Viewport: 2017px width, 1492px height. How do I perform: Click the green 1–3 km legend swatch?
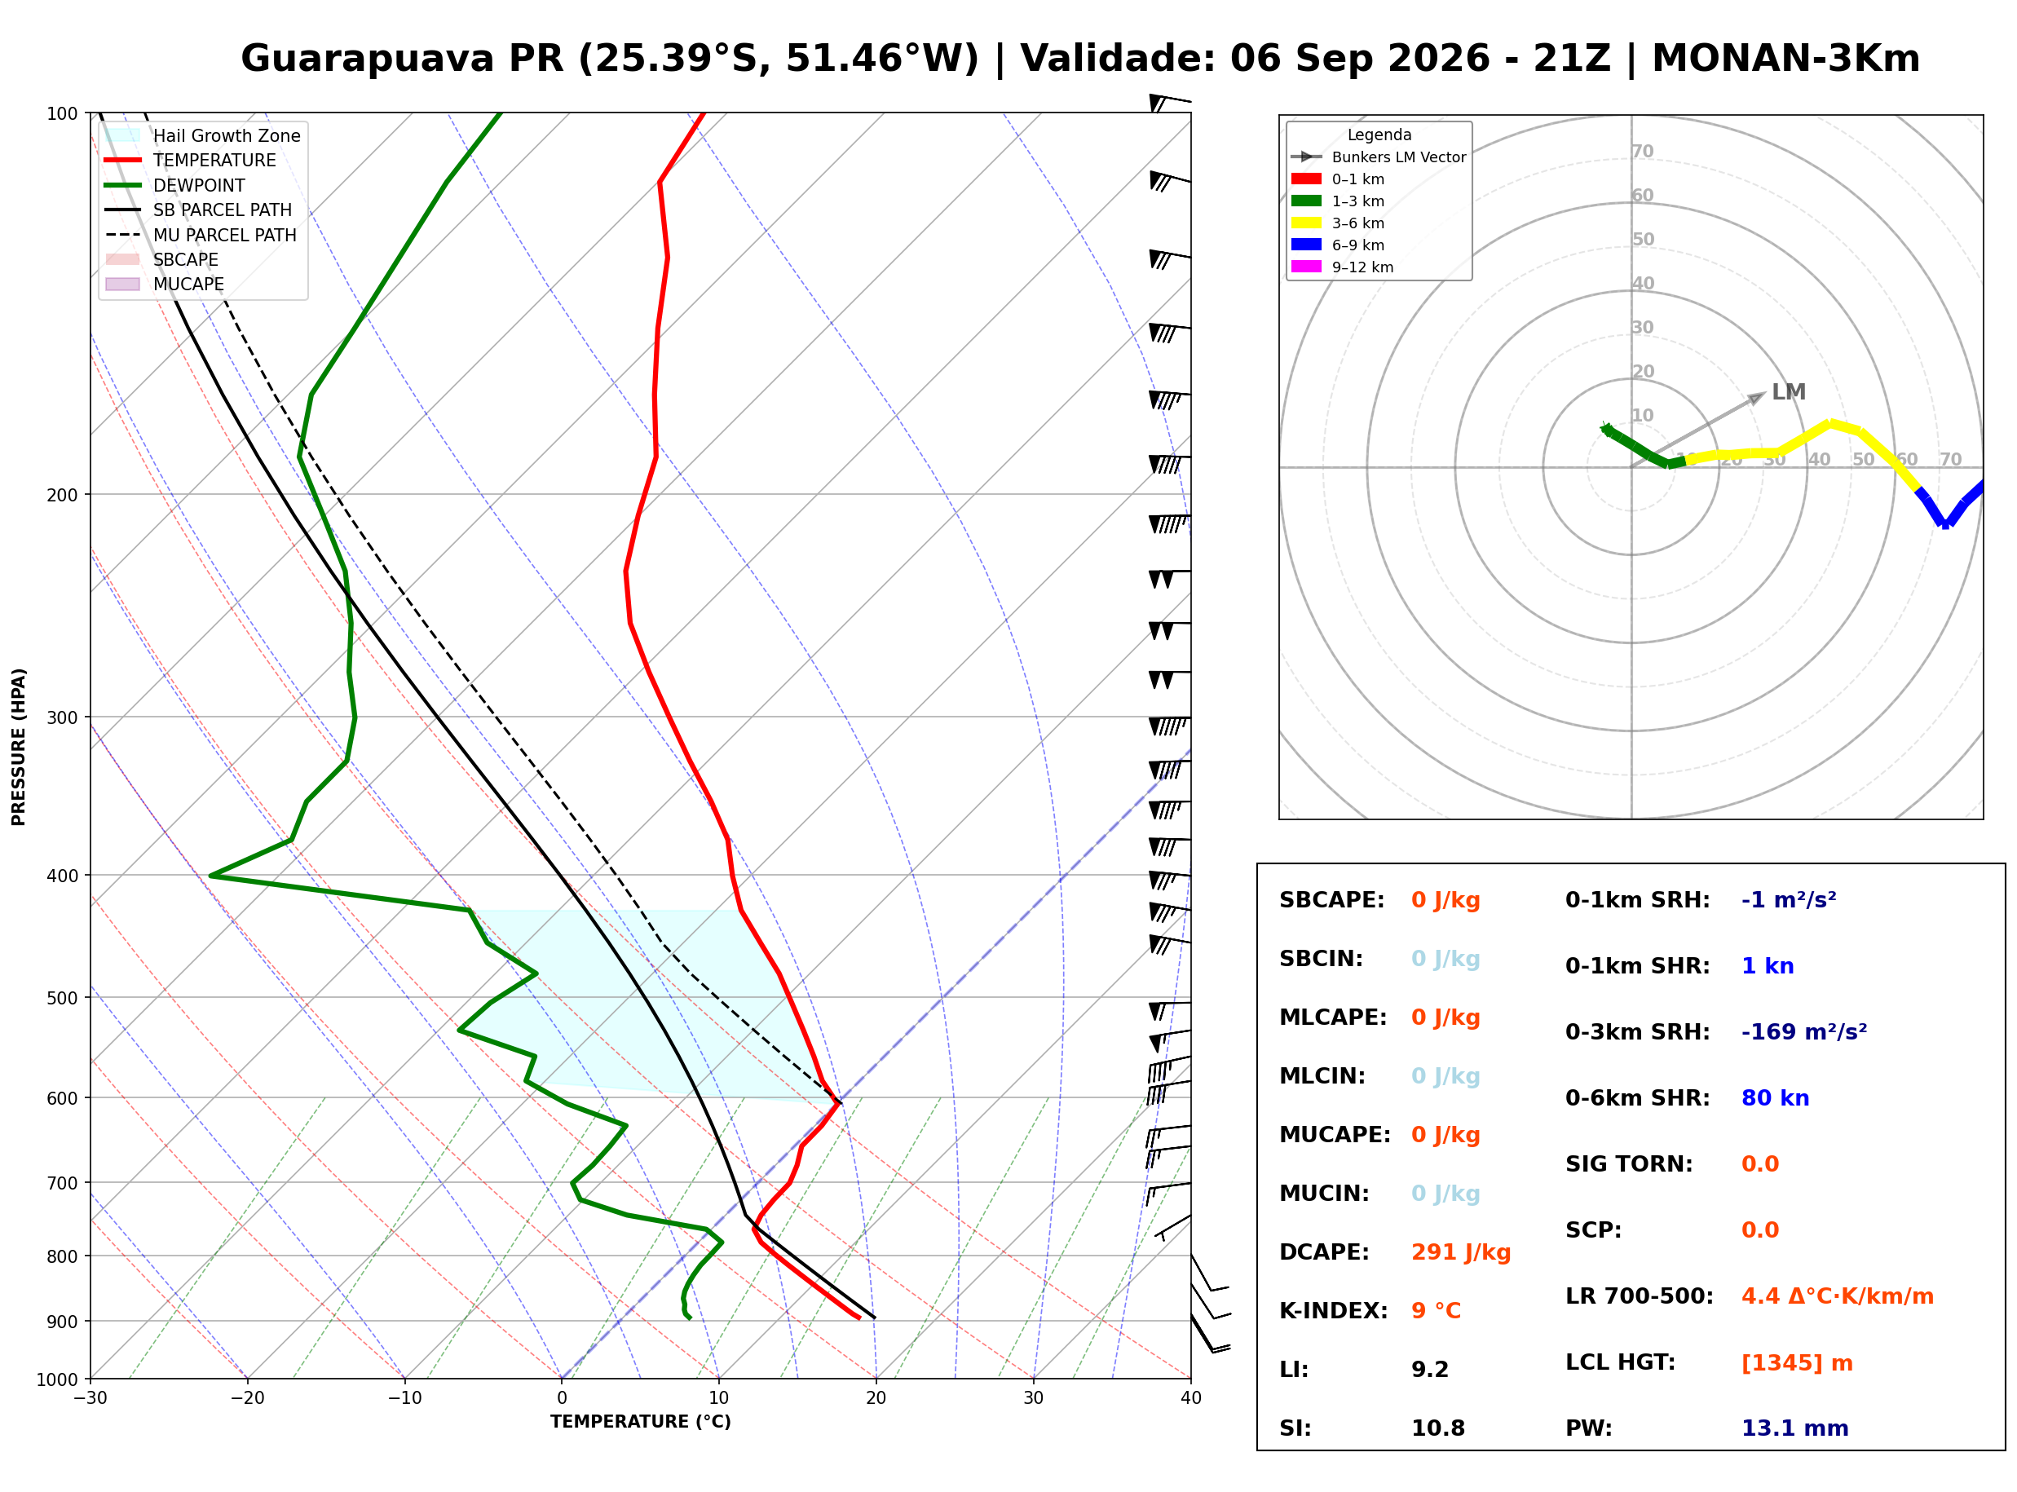[x=1305, y=201]
